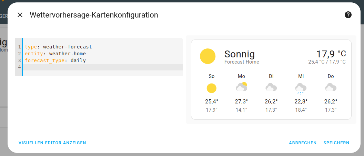Click the 17,9 °C current temperature
This screenshot has height=156, width=364.
(x=331, y=54)
